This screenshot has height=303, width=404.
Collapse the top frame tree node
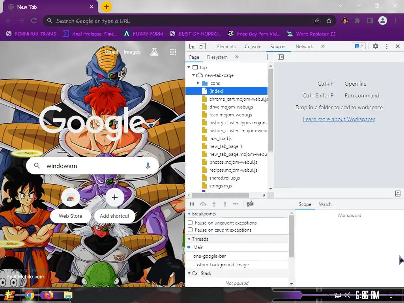[x=189, y=67]
